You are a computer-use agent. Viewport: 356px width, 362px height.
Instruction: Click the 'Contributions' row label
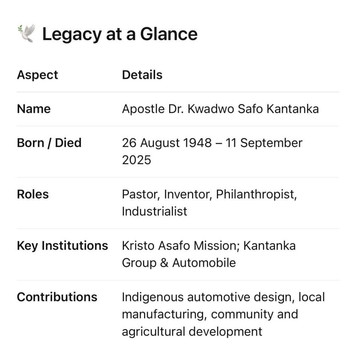coord(57,297)
